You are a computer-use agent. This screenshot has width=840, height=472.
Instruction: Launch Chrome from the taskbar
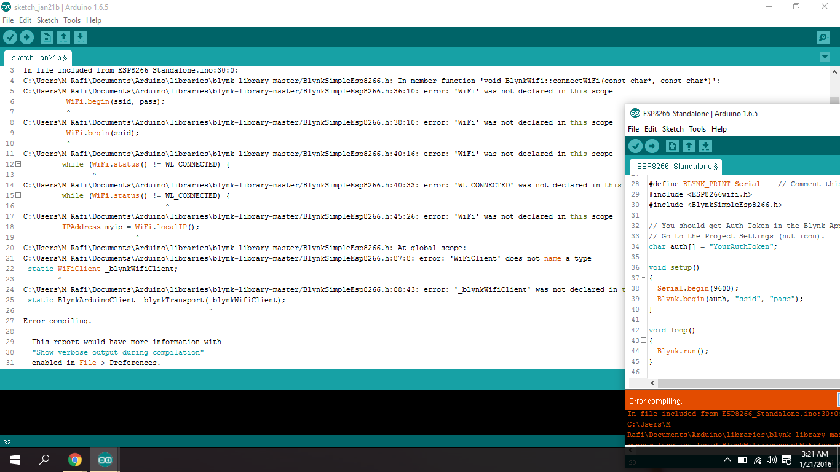75,460
